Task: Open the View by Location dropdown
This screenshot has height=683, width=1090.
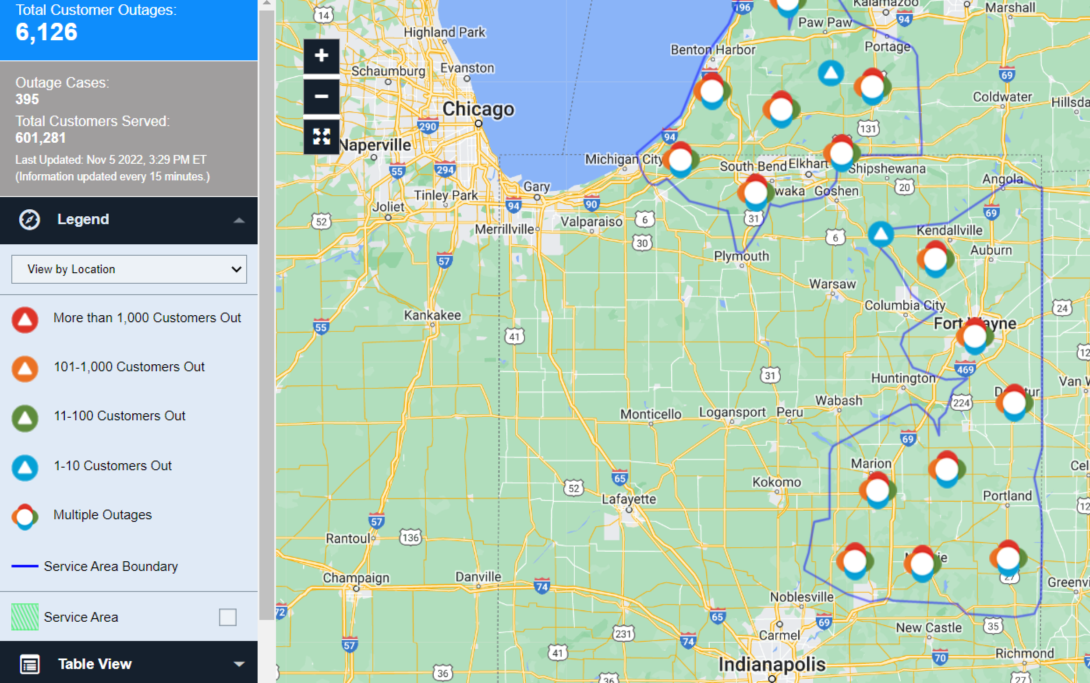Action: point(129,269)
